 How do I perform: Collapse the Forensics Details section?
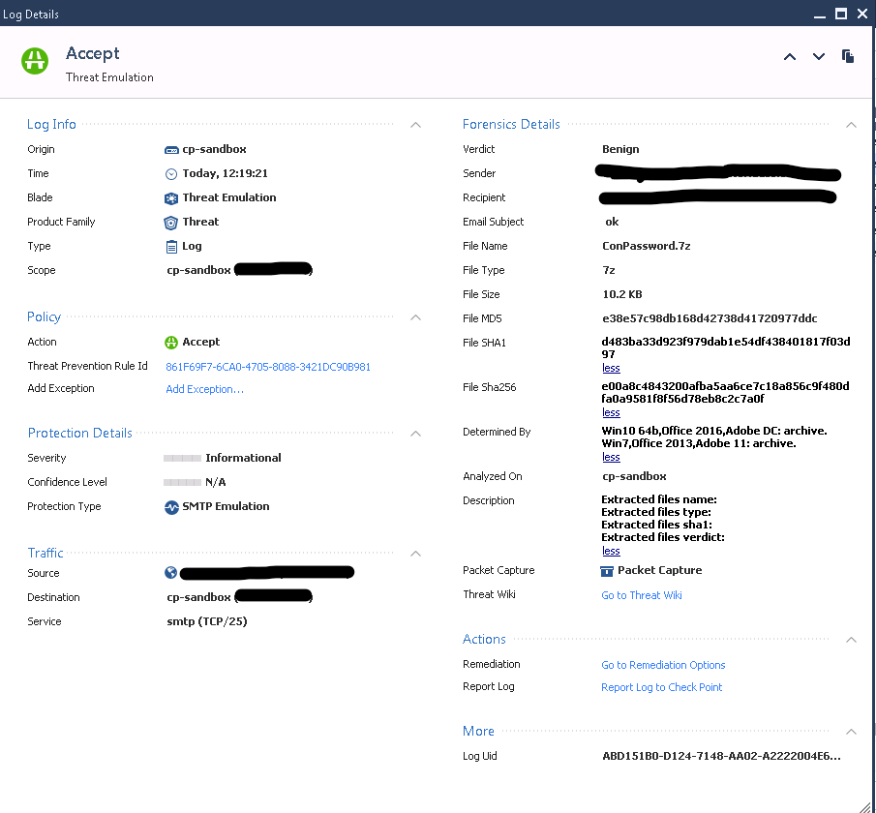point(851,125)
